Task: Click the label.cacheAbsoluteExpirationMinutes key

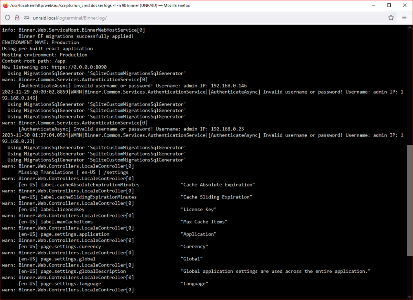Action: click(x=90, y=185)
